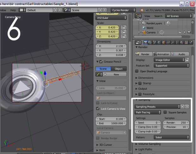The height and width of the screenshot is (154, 196).
Task: Click the lock icon beside Scale X
Action: [124, 28]
